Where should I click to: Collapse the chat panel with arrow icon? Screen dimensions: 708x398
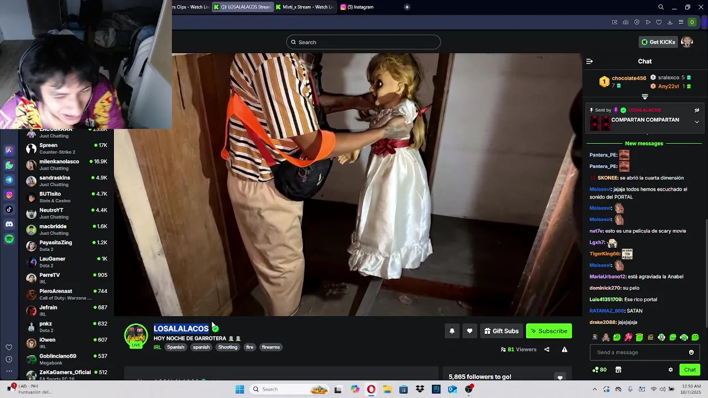click(x=590, y=61)
